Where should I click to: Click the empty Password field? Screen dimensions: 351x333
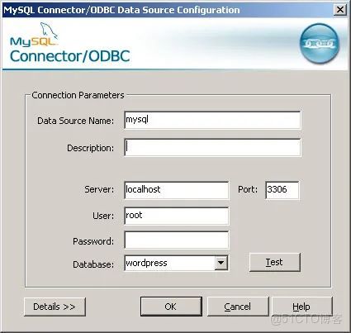[x=176, y=240]
